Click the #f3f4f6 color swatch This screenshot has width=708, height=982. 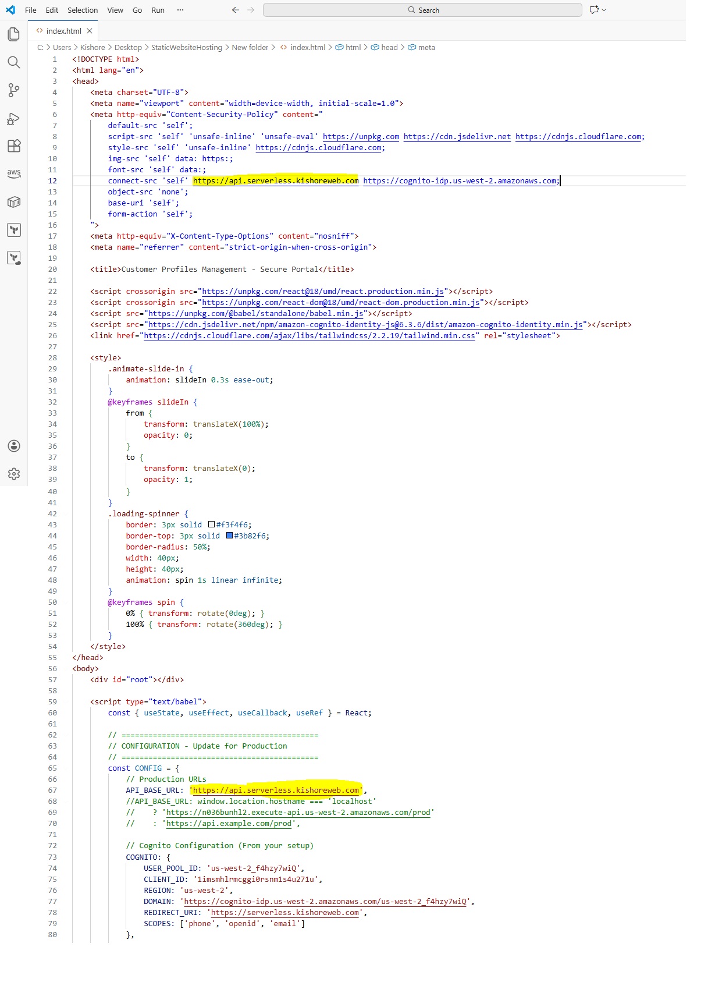pos(211,524)
